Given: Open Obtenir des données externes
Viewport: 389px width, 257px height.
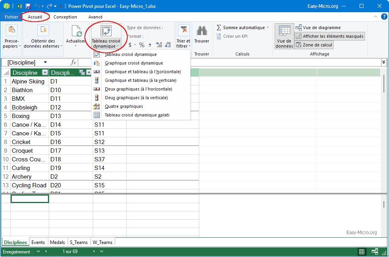Looking at the screenshot, I should coord(43,31).
